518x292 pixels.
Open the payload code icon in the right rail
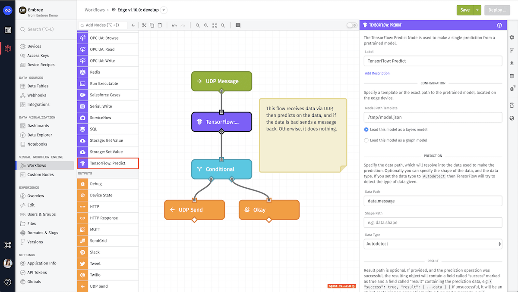512,105
